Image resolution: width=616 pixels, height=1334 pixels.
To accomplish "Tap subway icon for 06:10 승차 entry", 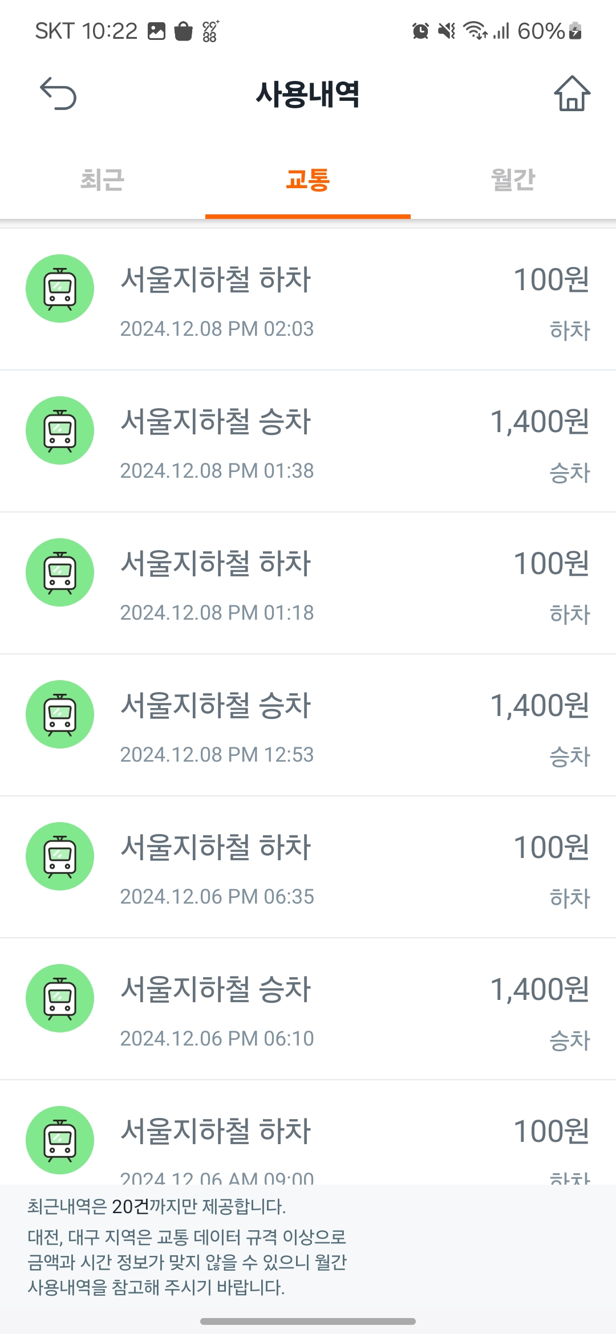I will (60, 998).
